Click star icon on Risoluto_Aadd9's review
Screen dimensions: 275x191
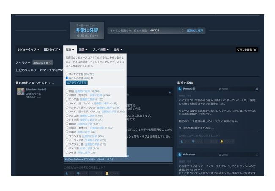[170, 92]
